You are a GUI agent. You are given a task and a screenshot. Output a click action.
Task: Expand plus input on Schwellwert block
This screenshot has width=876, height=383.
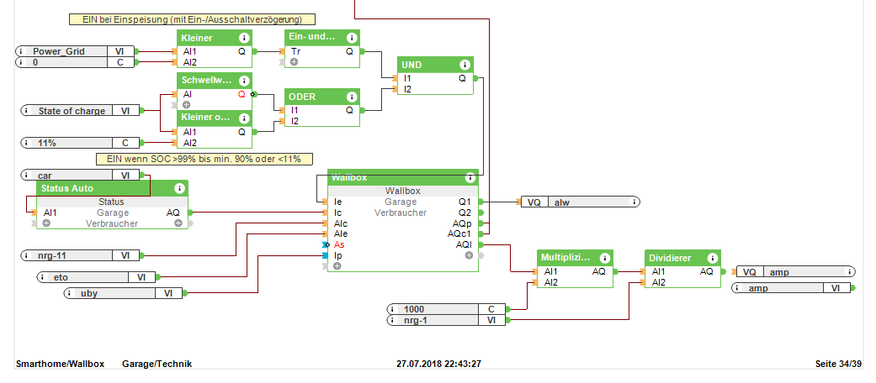tap(186, 104)
